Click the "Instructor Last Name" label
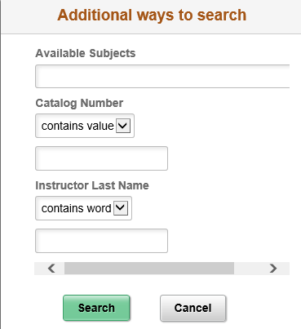 click(92, 185)
